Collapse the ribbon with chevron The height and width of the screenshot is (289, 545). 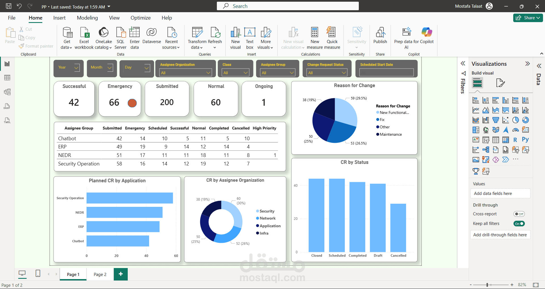(541, 54)
